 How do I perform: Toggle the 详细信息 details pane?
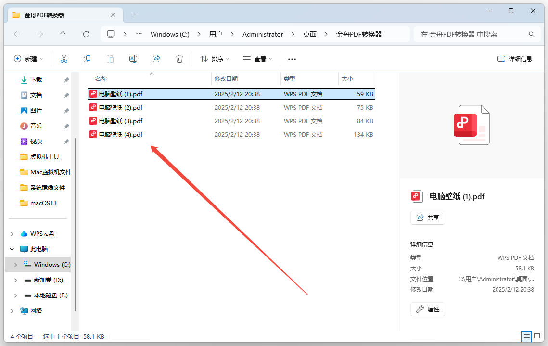(x=514, y=59)
